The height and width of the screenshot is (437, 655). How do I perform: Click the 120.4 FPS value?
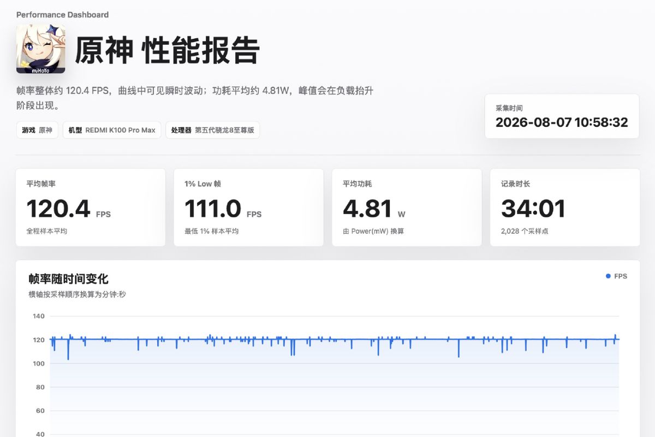coord(68,209)
